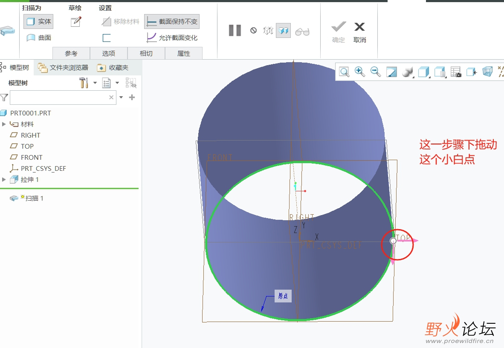This screenshot has height=348, width=504.
Task: Open the sketch (草绘) section editor
Action: pos(76,21)
